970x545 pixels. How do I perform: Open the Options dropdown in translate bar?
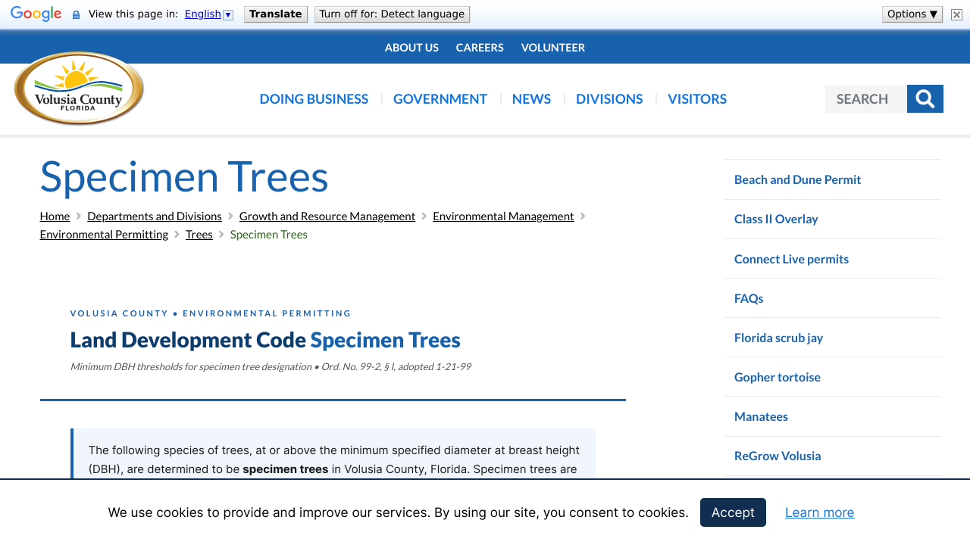[x=912, y=14]
